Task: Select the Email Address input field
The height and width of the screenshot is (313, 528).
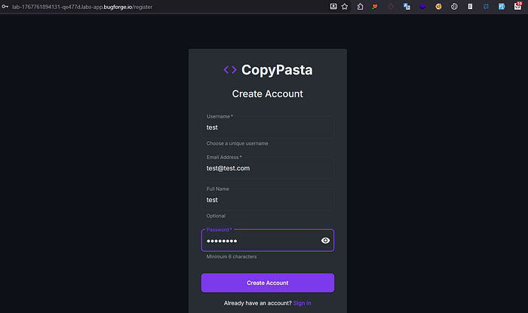Action: [268, 168]
